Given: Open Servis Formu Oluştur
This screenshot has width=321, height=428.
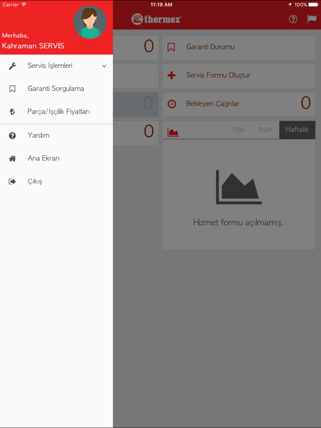Looking at the screenshot, I should coord(239,76).
